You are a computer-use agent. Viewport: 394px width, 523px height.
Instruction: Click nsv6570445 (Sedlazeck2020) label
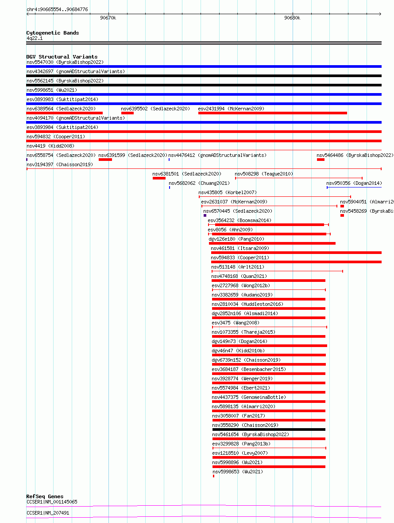tap(238, 211)
